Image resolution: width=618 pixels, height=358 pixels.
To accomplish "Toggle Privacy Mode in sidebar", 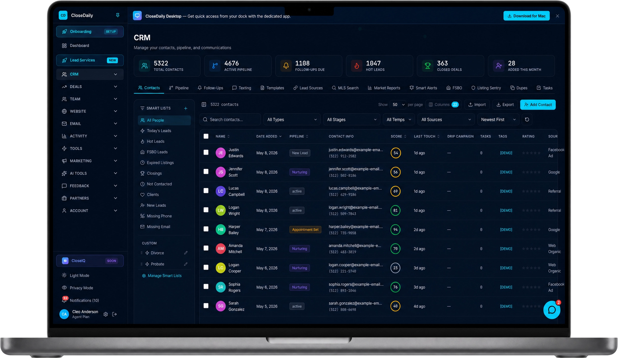I will pos(90,288).
